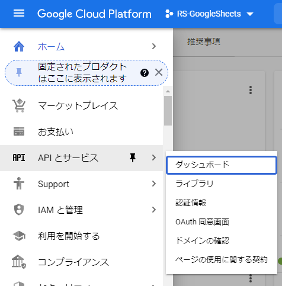The height and width of the screenshot is (286, 282).
Task: Pin API とサービス with the pin icon
Action: pos(133,158)
